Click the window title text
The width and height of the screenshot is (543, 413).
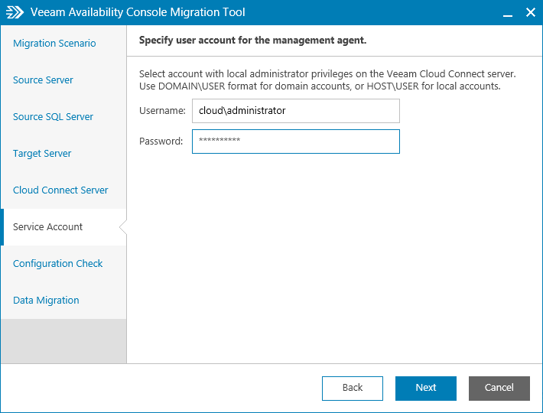pyautogui.click(x=138, y=13)
